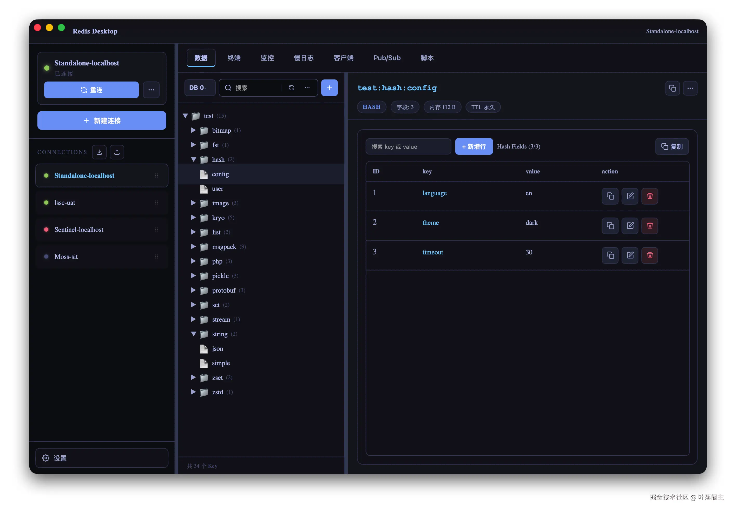Open the config file icon under hash
Viewport: 736px width, 513px height.
point(203,174)
